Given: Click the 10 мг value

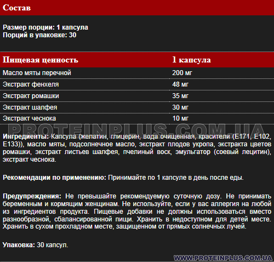Looking at the screenshot, I should pyautogui.click(x=180, y=118).
